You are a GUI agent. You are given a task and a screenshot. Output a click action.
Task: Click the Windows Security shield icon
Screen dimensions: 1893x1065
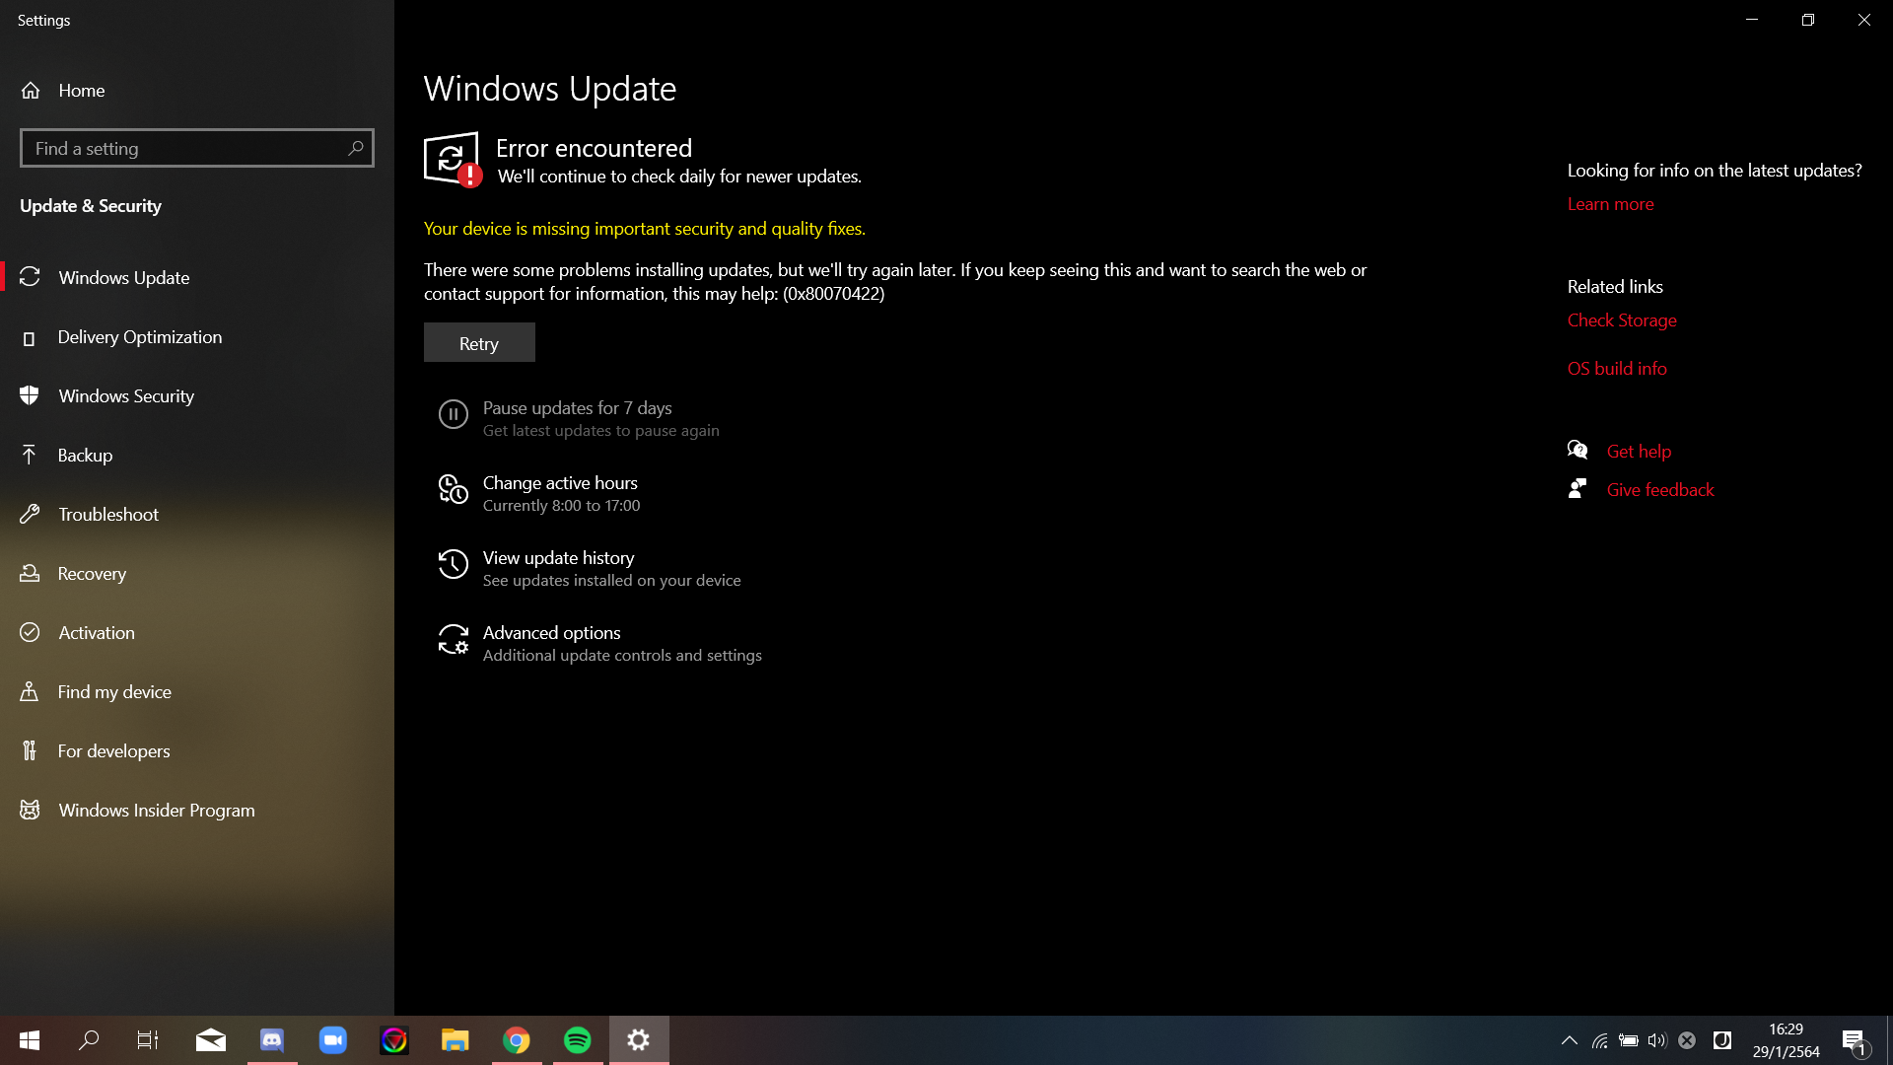click(x=30, y=396)
